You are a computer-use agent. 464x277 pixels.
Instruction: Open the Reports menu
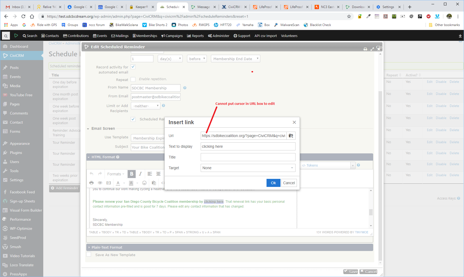[195, 36]
